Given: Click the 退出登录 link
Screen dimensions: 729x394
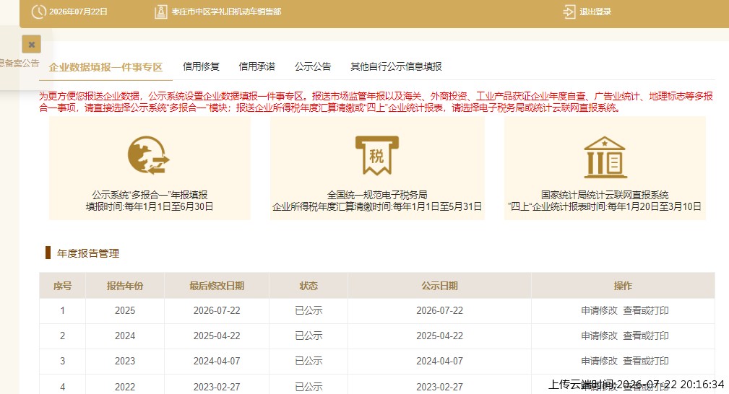Looking at the screenshot, I should tap(595, 12).
